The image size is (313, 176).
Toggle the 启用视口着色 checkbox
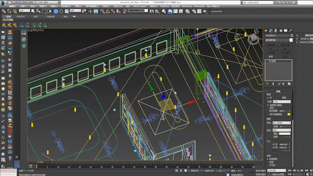click(x=268, y=105)
